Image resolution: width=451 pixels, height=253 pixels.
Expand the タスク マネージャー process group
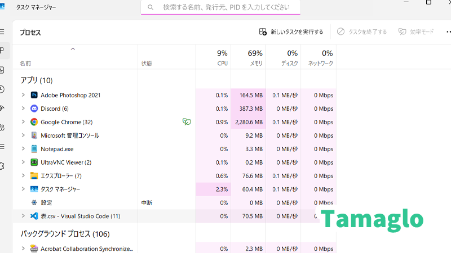tap(23, 189)
